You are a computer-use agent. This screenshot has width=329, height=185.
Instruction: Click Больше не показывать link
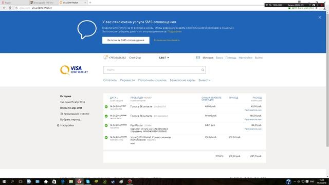[167, 40]
